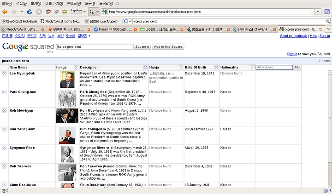The width and height of the screenshot is (332, 194).
Task: Click the Add columns input field
Action: coord(274,67)
